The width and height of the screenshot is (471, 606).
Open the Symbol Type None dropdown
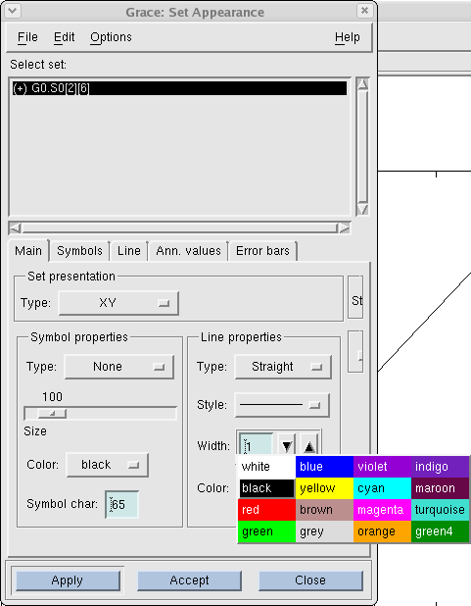click(x=118, y=367)
